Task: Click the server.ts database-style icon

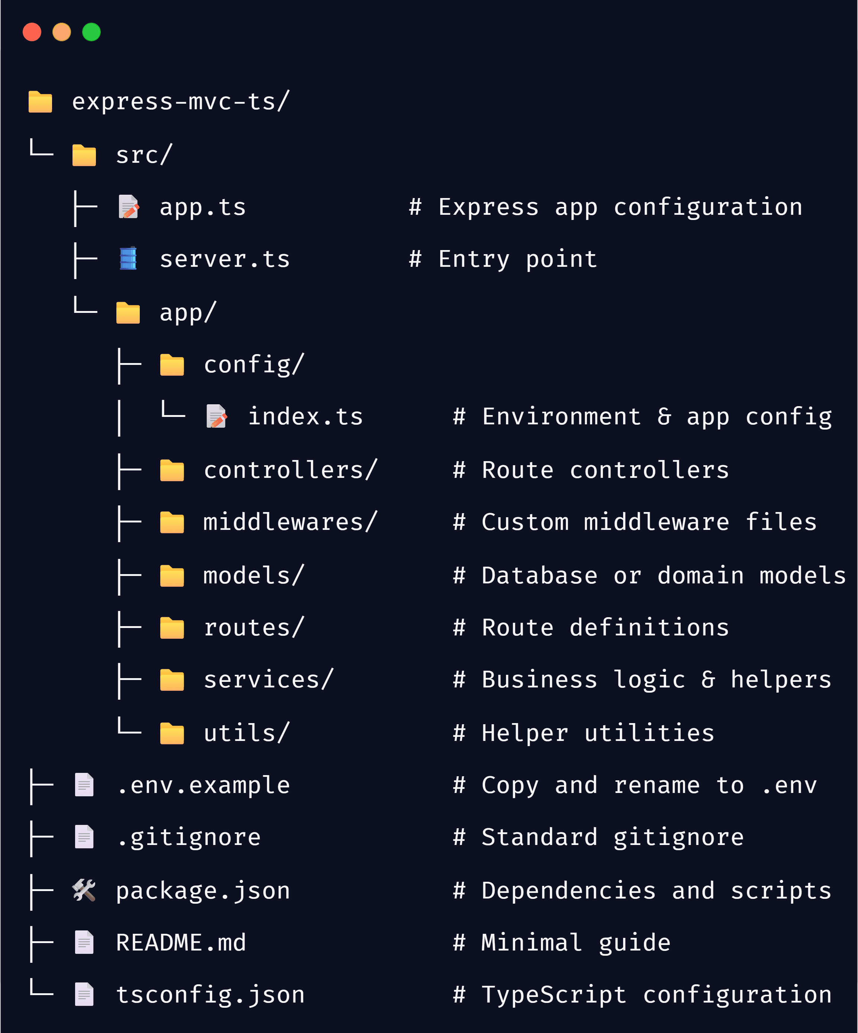Action: tap(127, 258)
